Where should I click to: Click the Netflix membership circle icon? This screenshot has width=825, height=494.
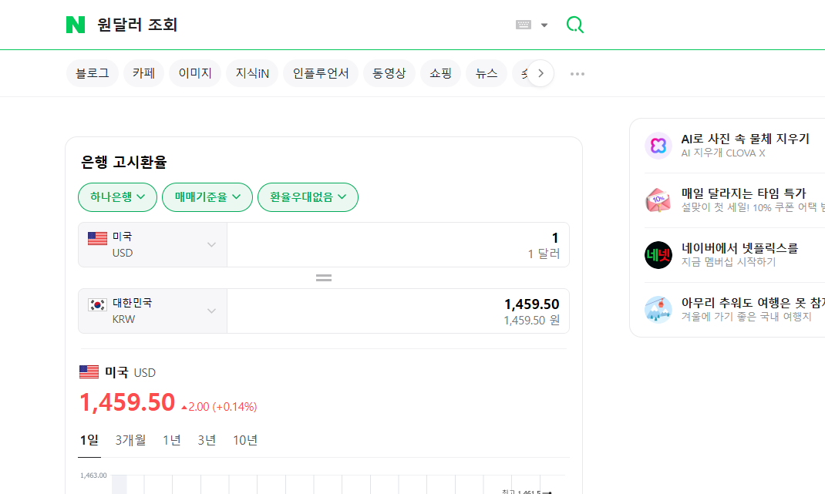point(658,254)
